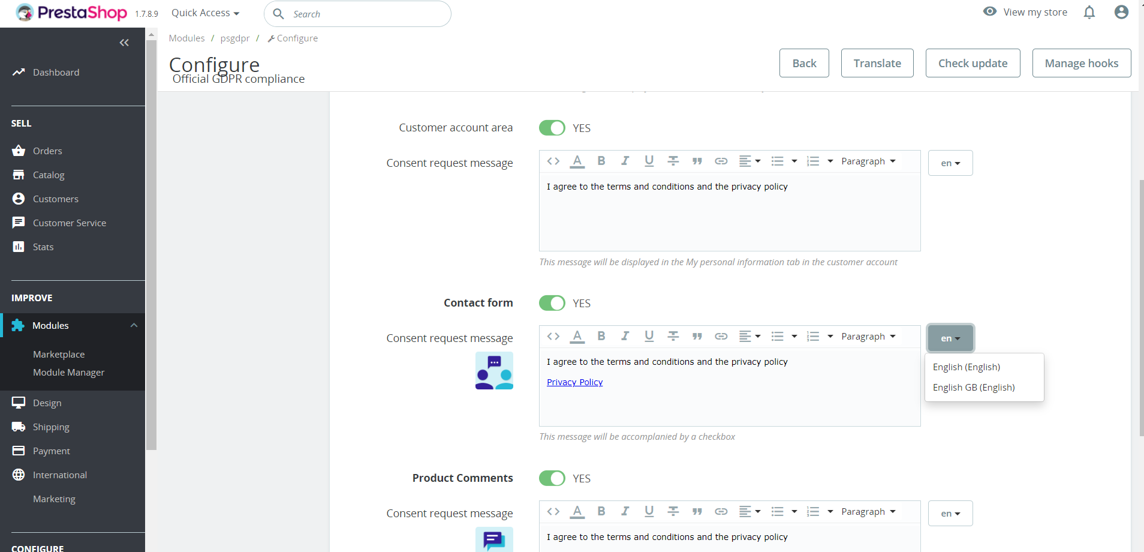Click the PrestaShop logo
Screen dimensions: 1144x552
71,13
